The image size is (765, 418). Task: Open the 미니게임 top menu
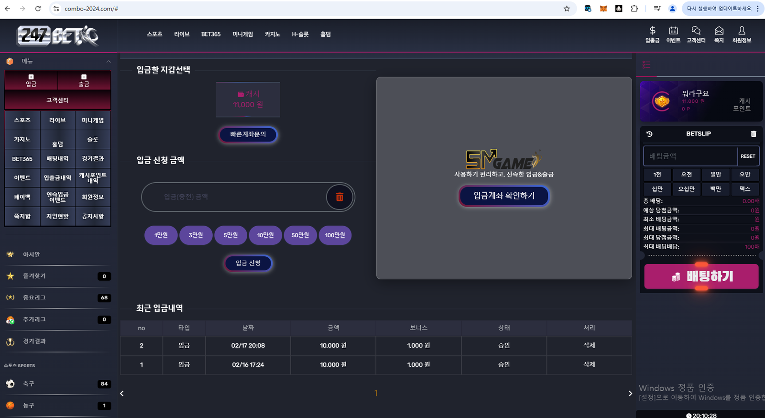point(242,34)
